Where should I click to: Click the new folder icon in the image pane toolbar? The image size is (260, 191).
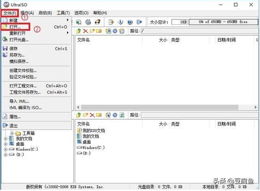click(92, 31)
